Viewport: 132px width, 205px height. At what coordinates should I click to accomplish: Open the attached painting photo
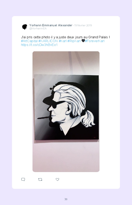coord(66,112)
